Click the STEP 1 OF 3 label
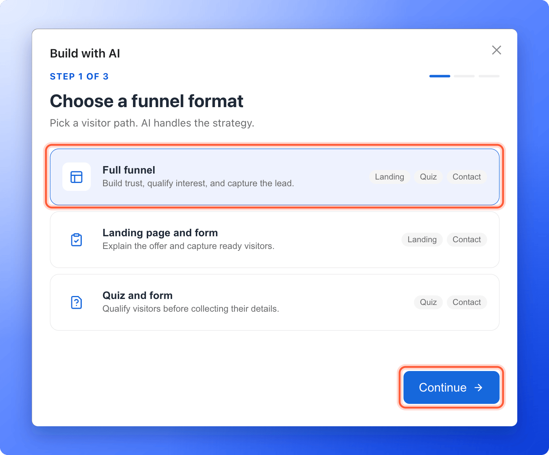This screenshot has height=455, width=549. 79,77
